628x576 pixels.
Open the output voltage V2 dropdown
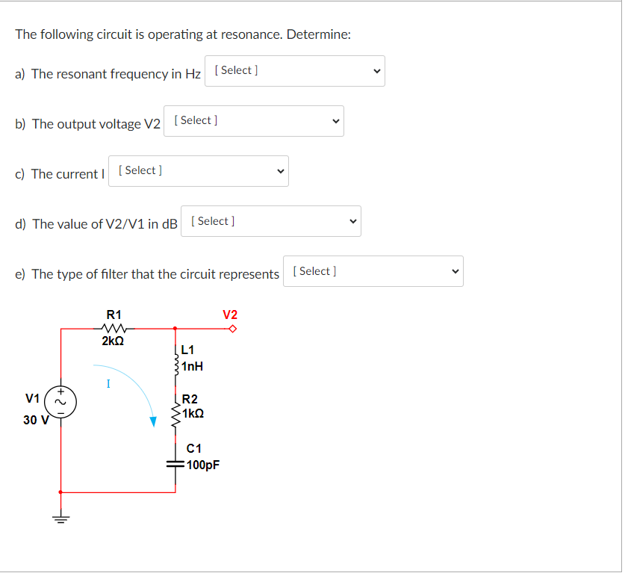[253, 120]
